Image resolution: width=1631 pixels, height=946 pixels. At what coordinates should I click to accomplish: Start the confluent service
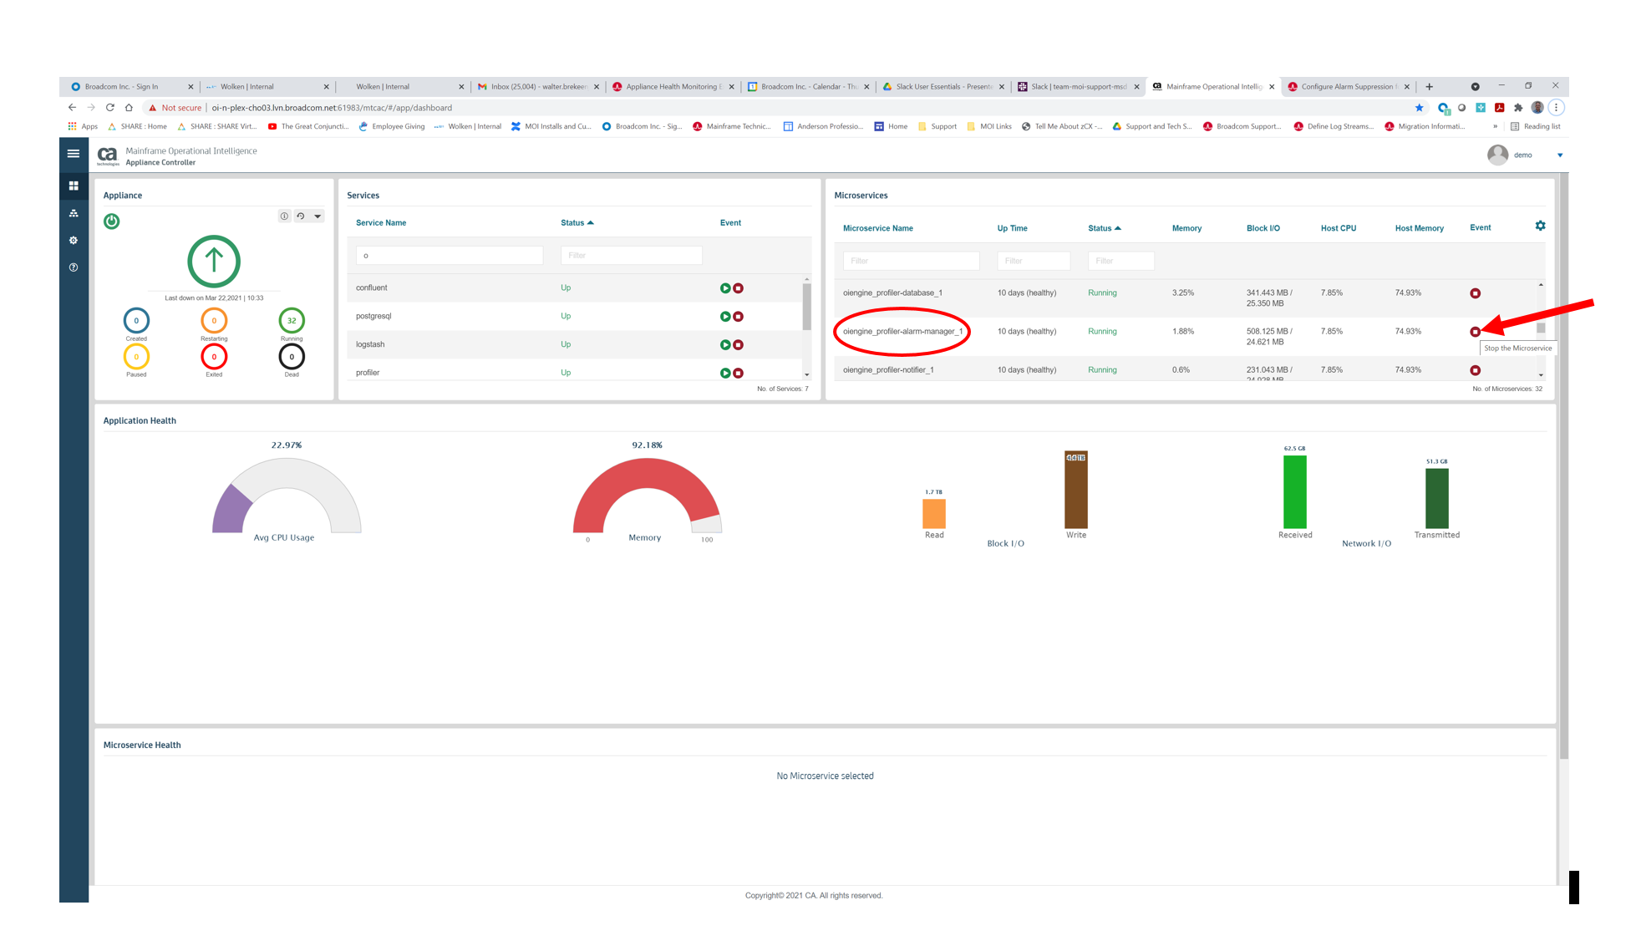(725, 288)
